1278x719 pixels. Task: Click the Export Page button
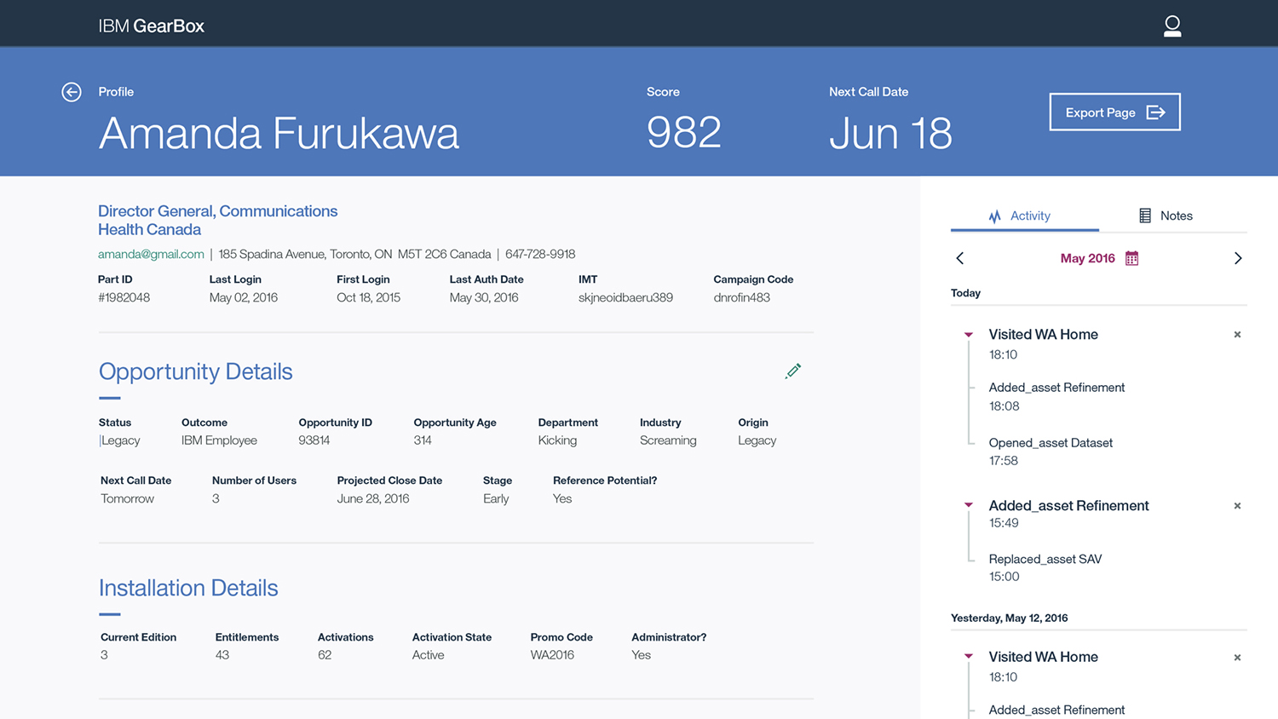1114,112
